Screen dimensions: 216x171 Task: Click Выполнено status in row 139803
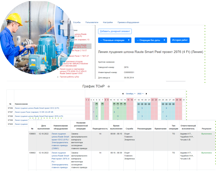207,134
